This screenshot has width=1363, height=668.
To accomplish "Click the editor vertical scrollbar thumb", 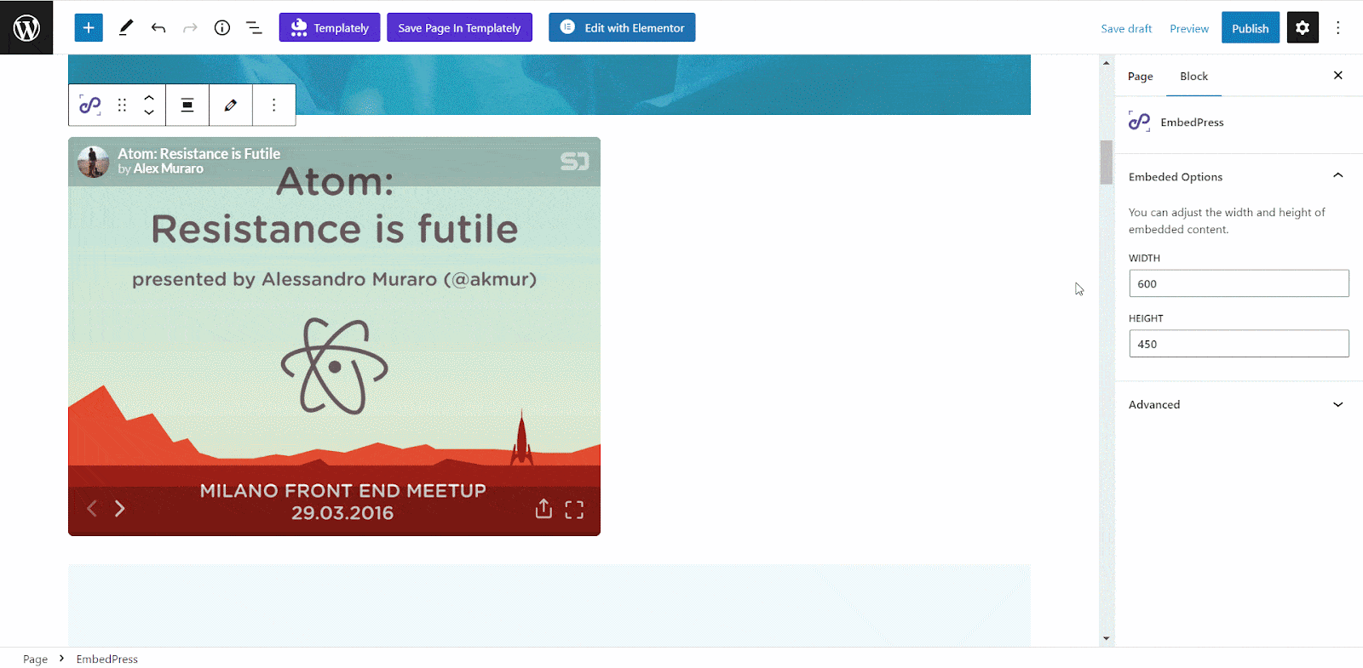I will pos(1106,162).
